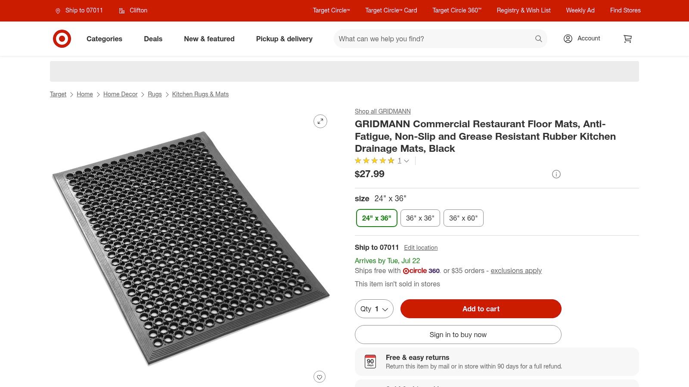
Task: Select the 36" x 60" size
Action: pyautogui.click(x=463, y=218)
